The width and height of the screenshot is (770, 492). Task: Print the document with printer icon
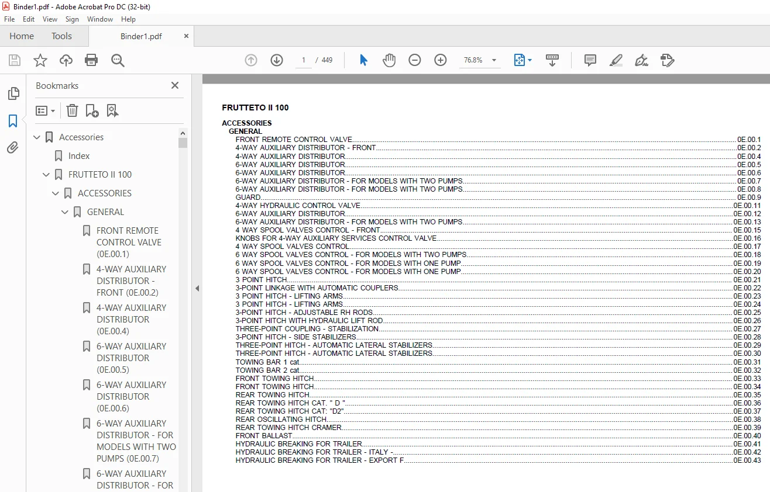tap(91, 60)
